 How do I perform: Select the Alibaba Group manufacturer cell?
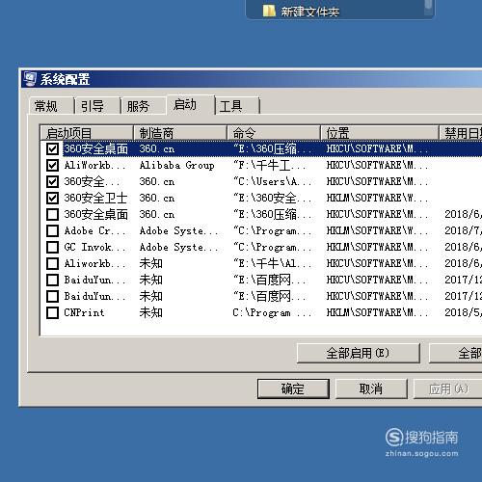(x=177, y=165)
